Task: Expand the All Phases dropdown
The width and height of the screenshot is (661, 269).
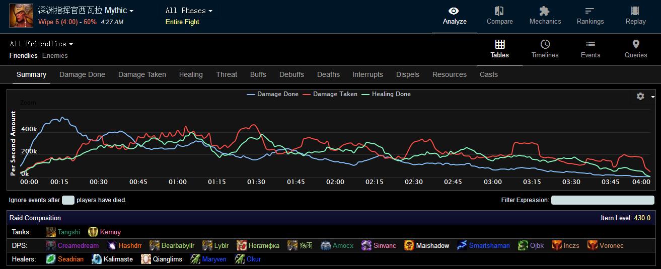Action: pyautogui.click(x=189, y=11)
